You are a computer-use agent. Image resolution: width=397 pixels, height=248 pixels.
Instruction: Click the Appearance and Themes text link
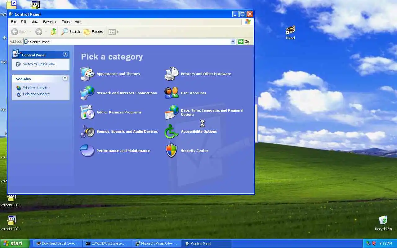(118, 74)
